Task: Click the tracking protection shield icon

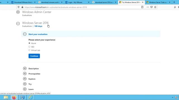Action: (18, 7)
